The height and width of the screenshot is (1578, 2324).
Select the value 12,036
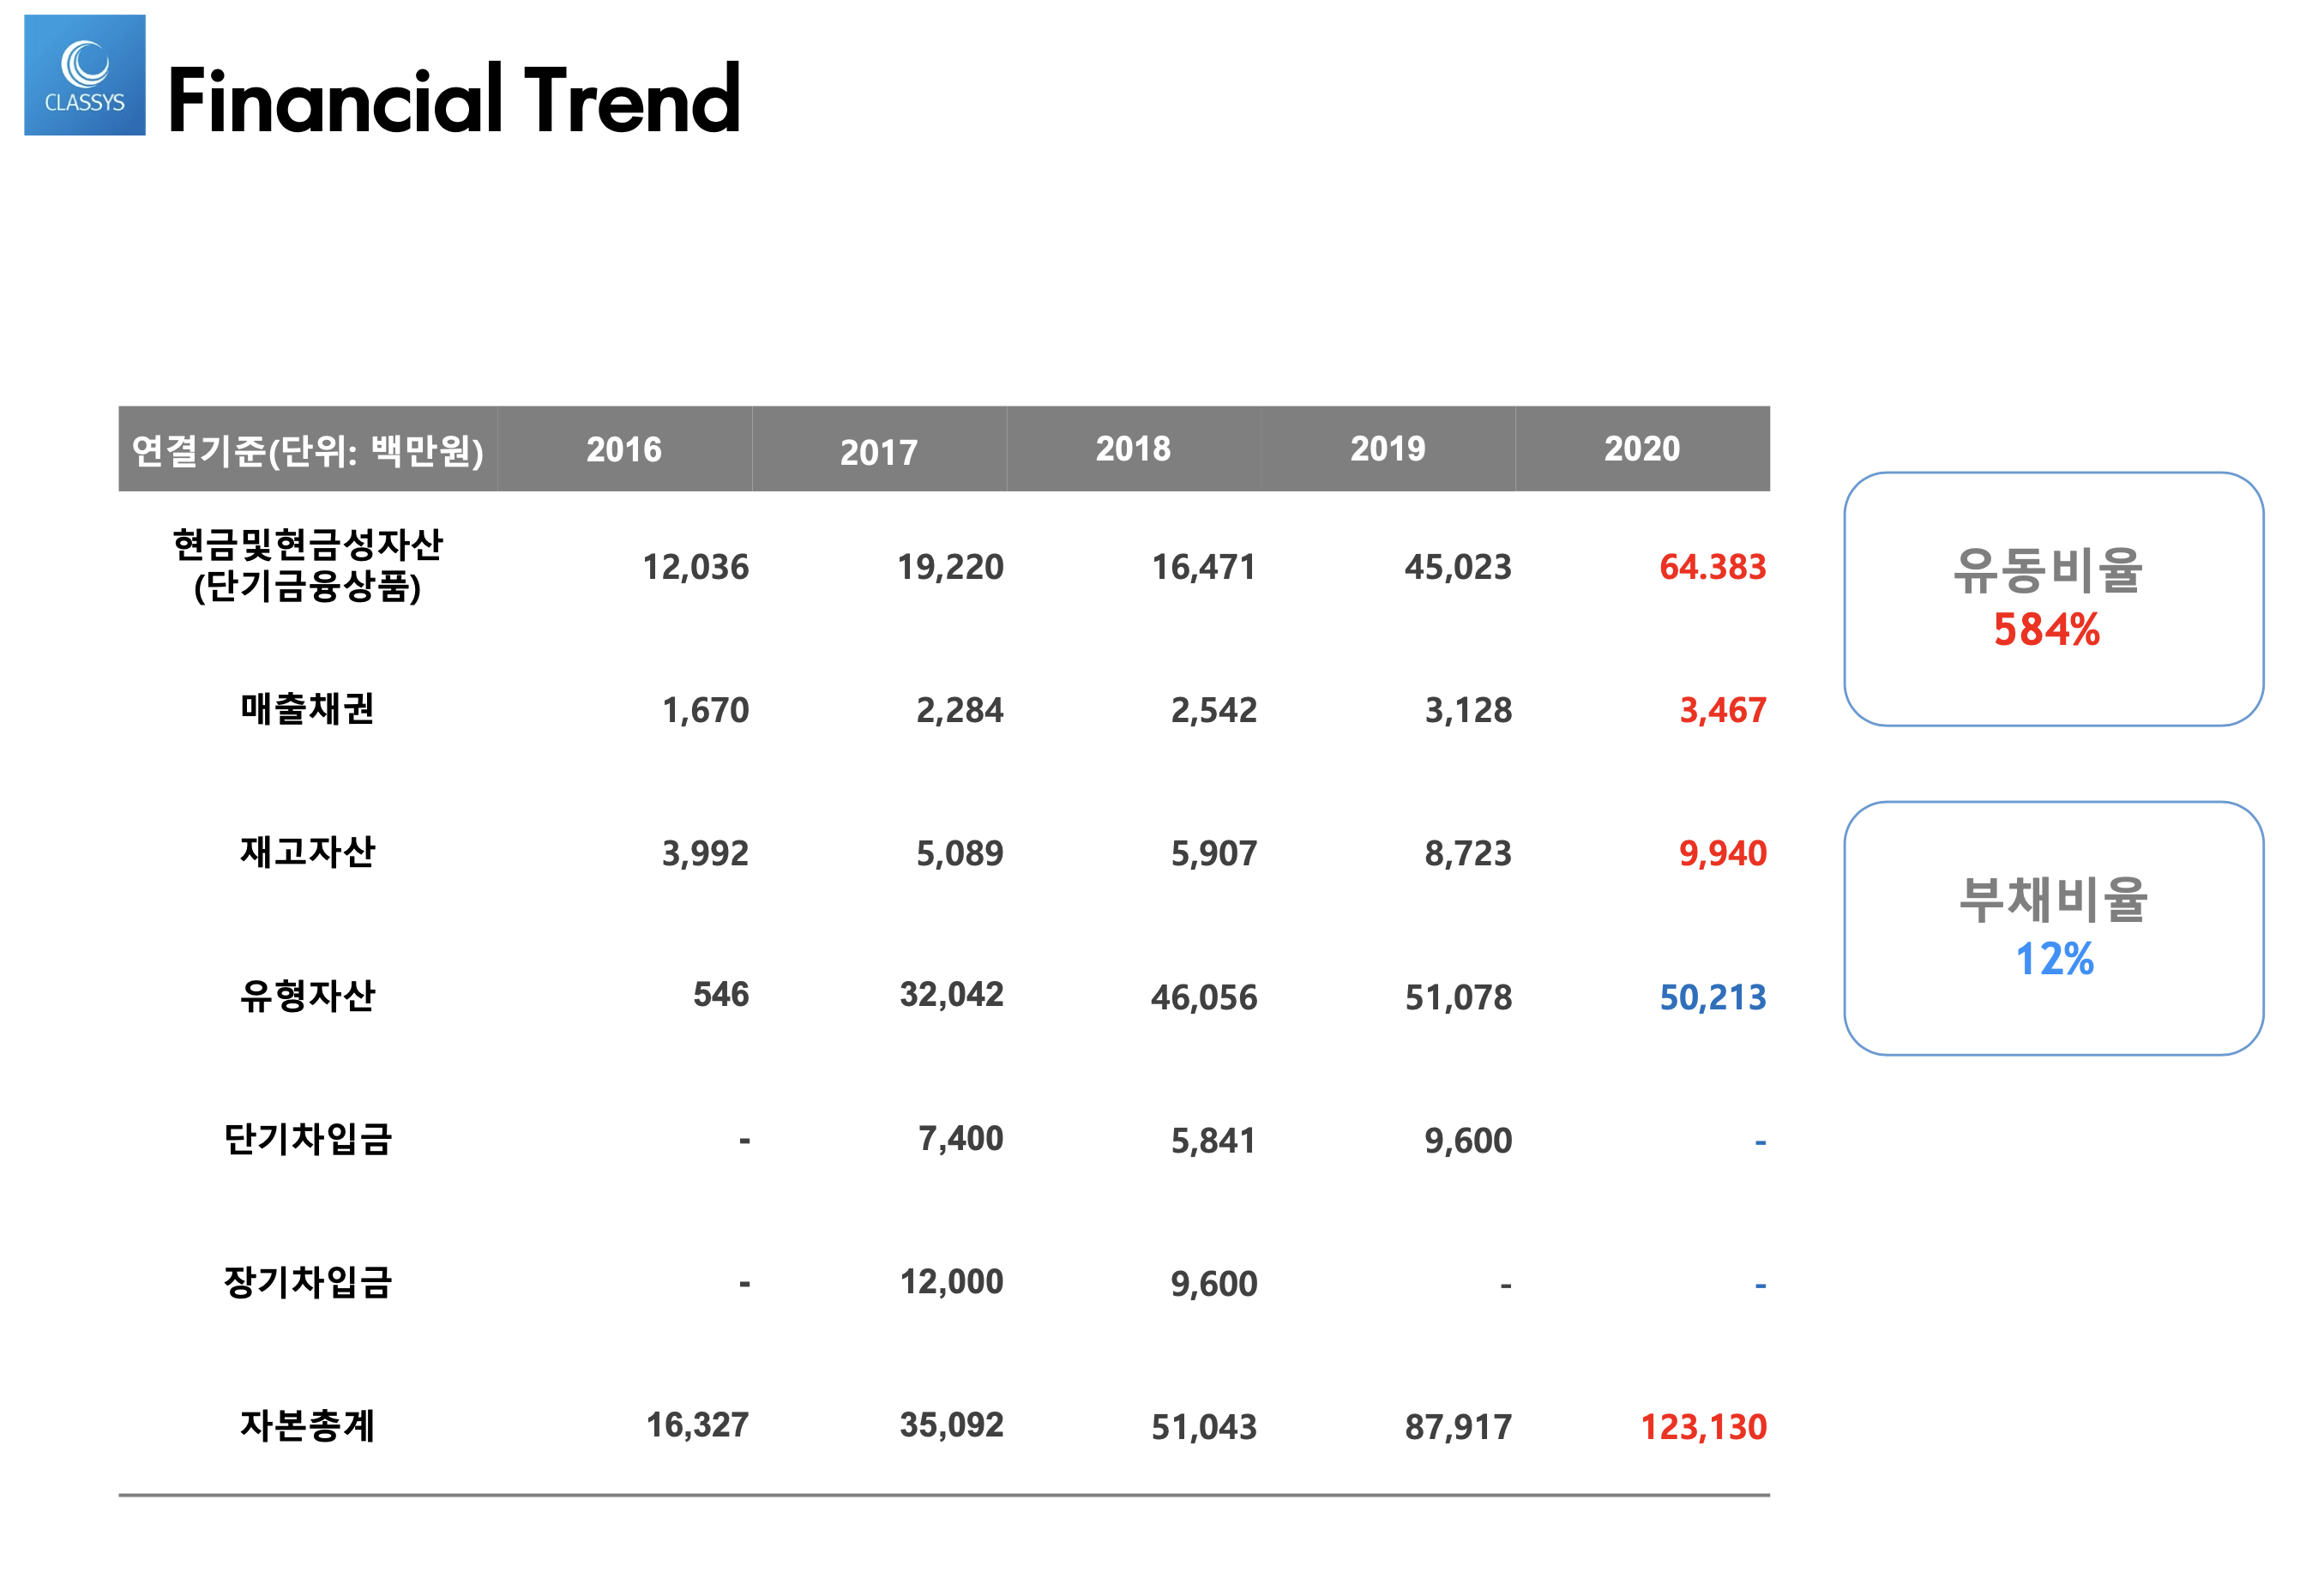click(x=696, y=567)
